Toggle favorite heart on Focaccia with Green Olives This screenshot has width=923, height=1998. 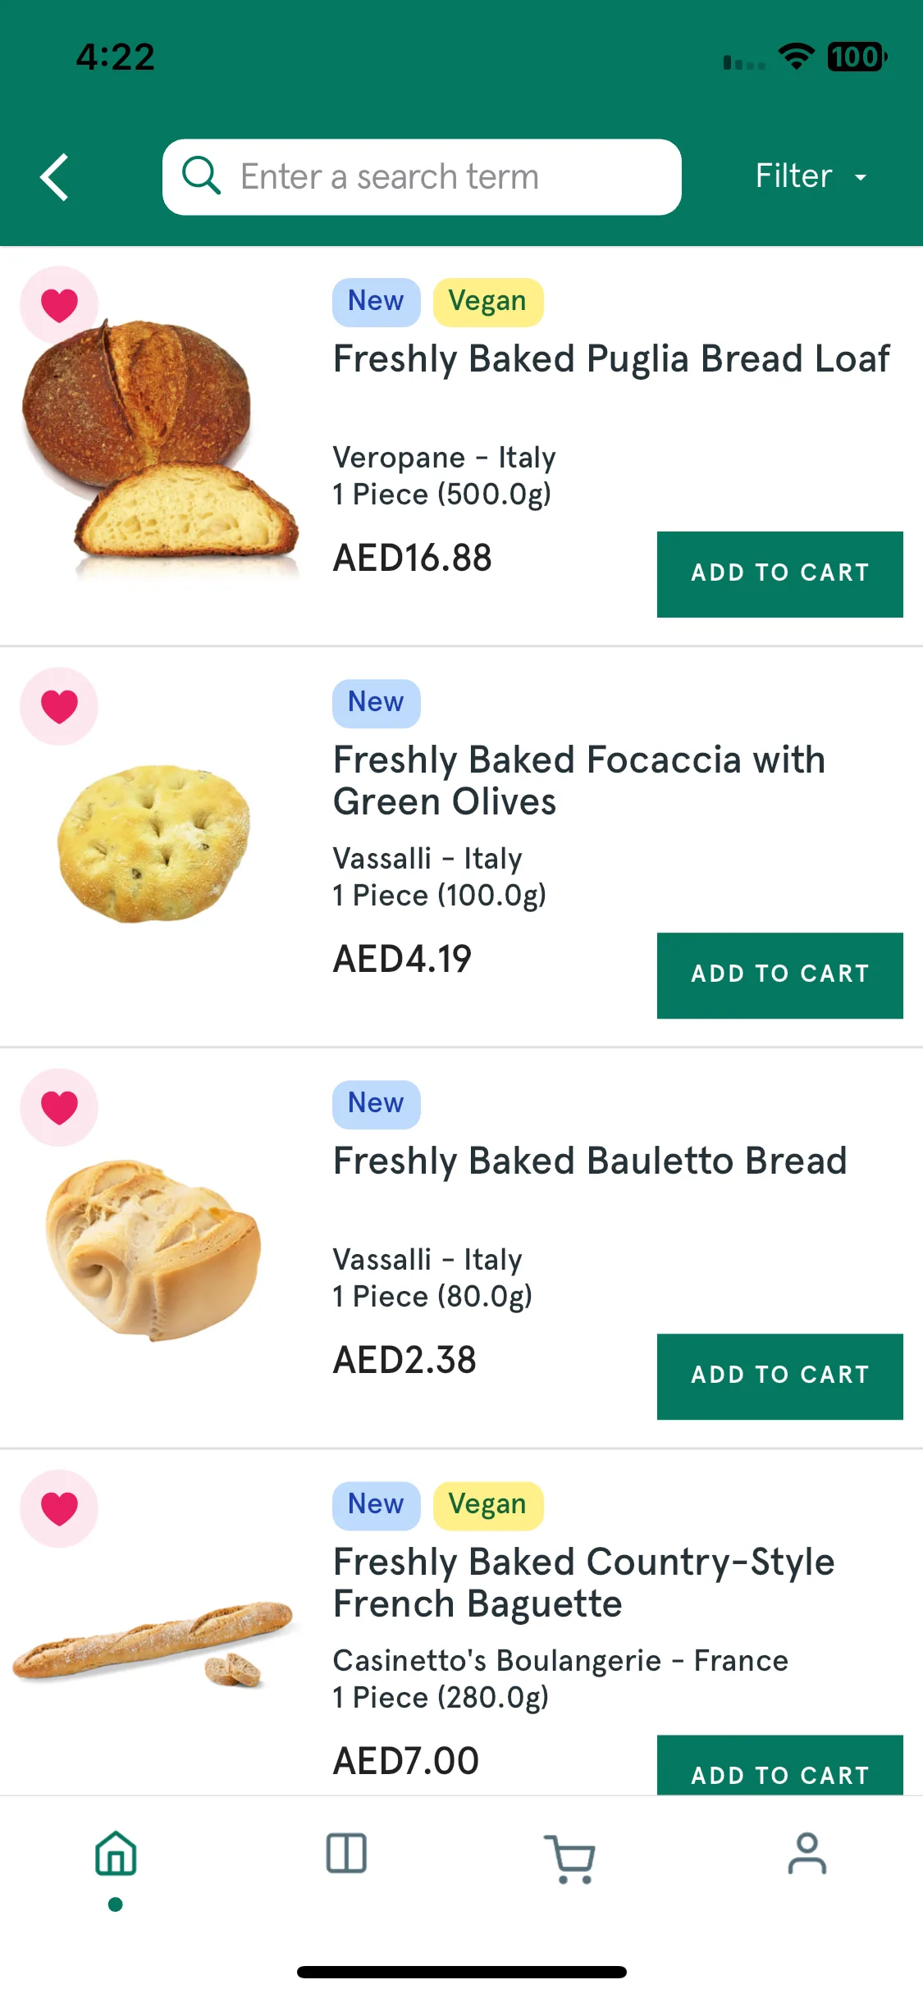pyautogui.click(x=59, y=706)
